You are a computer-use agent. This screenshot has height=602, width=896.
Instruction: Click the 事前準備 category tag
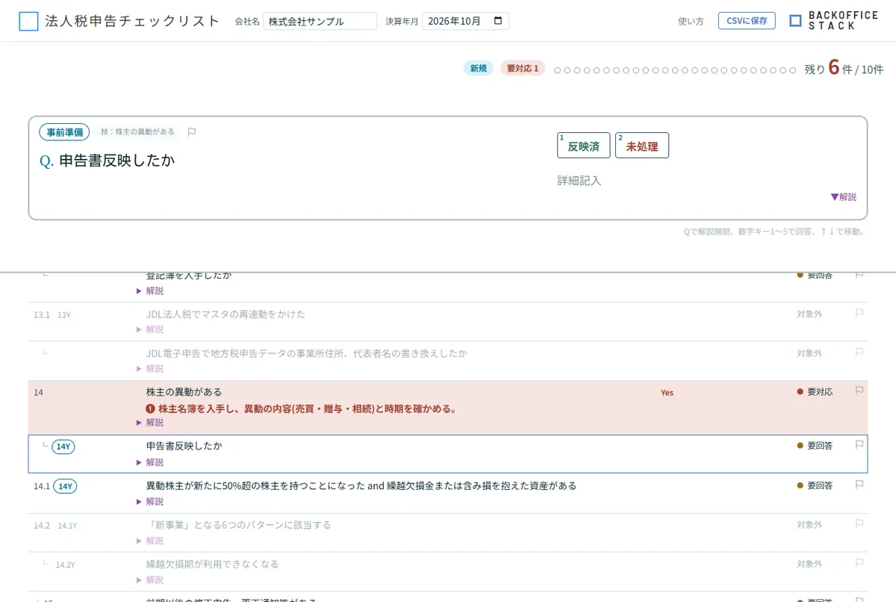64,132
